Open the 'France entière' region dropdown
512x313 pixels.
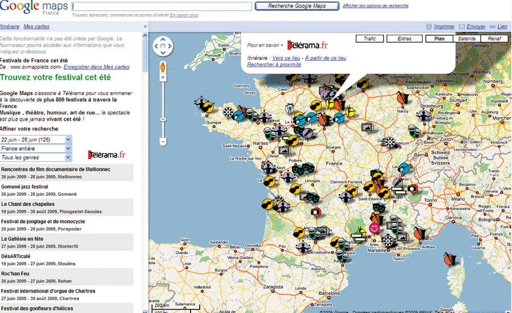click(36, 149)
